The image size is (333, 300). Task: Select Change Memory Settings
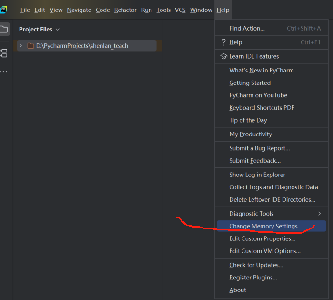coord(272,226)
